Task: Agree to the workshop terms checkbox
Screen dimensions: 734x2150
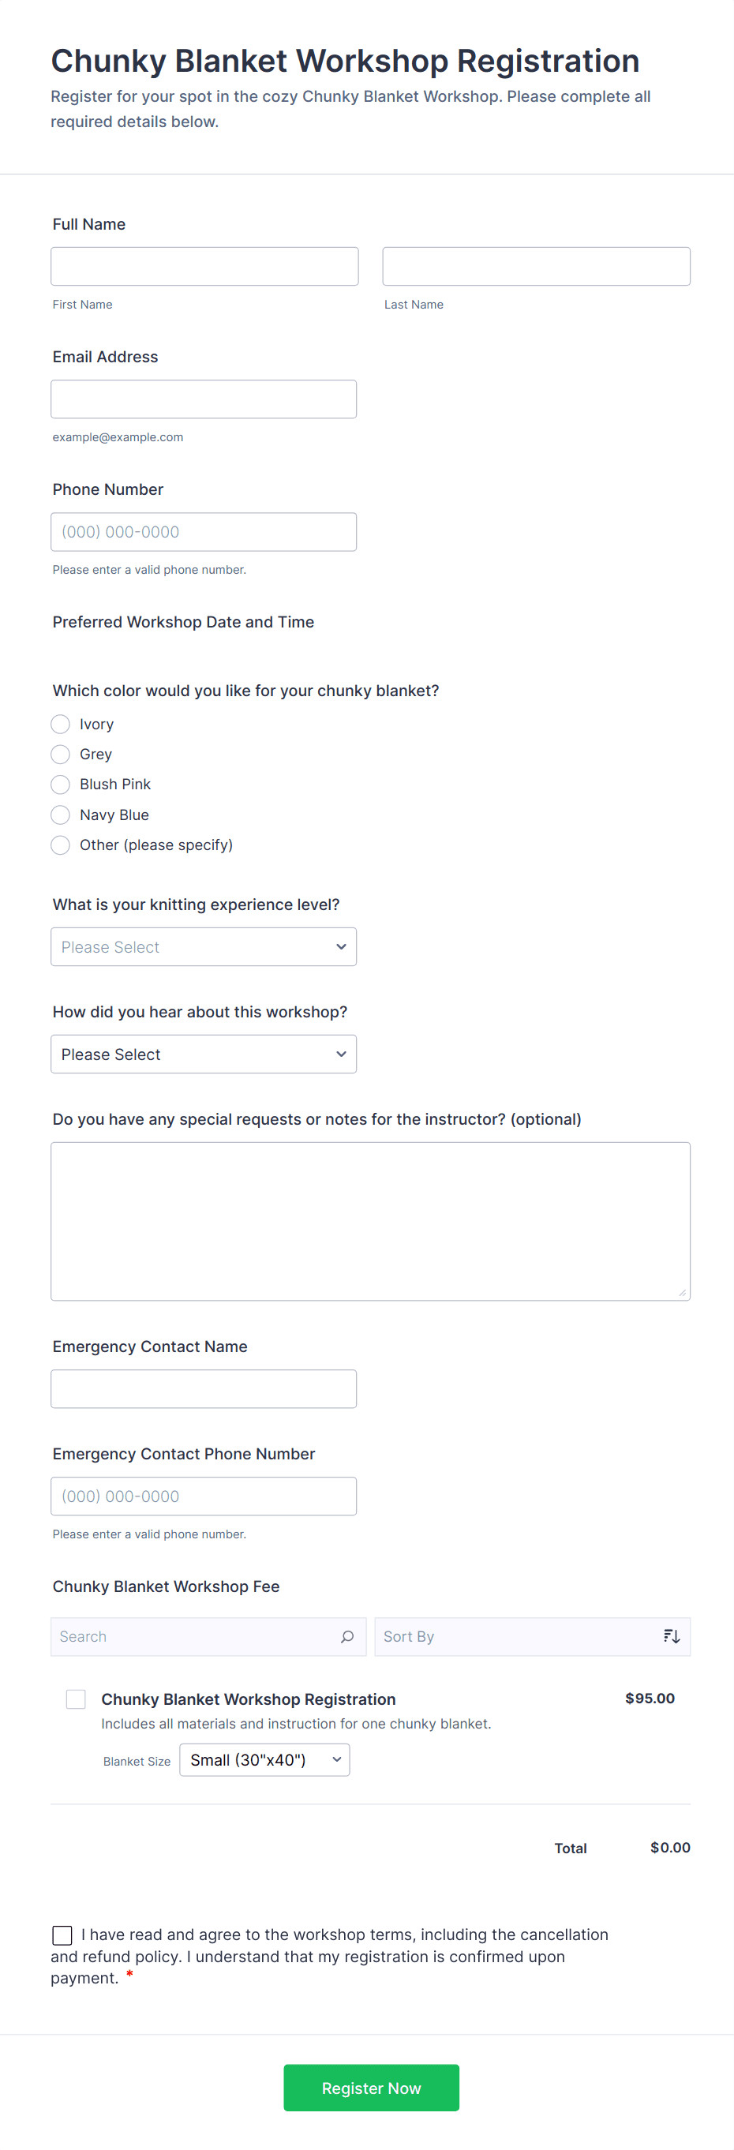Action: click(62, 1935)
